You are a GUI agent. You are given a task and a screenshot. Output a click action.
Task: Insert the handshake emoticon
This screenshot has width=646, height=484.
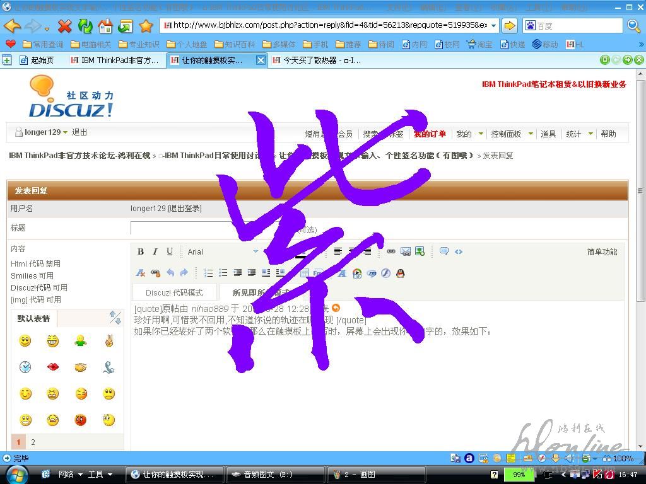(81, 367)
